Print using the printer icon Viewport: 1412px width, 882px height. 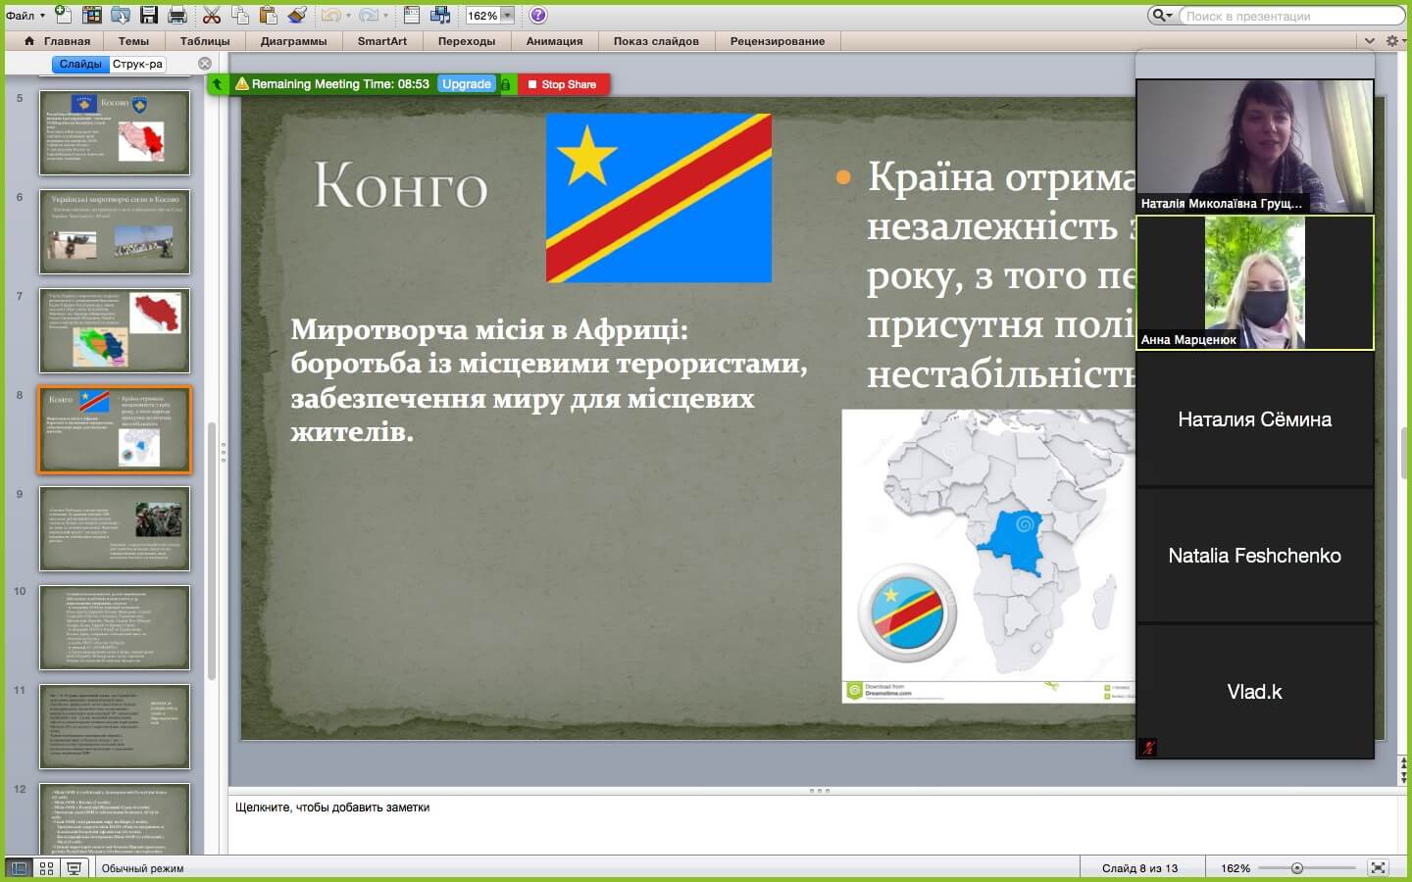click(x=177, y=15)
